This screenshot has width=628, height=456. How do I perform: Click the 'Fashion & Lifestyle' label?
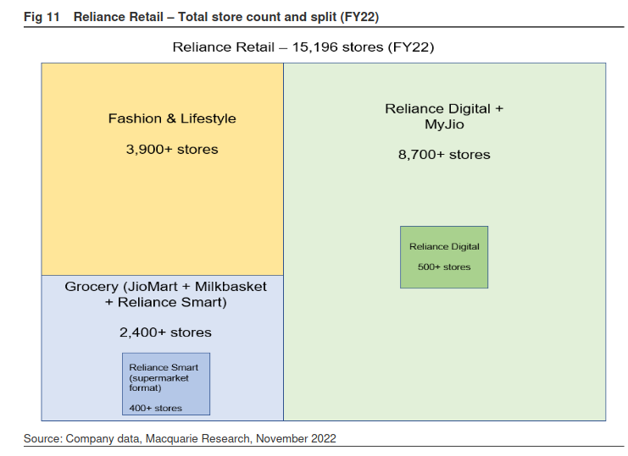pos(172,118)
